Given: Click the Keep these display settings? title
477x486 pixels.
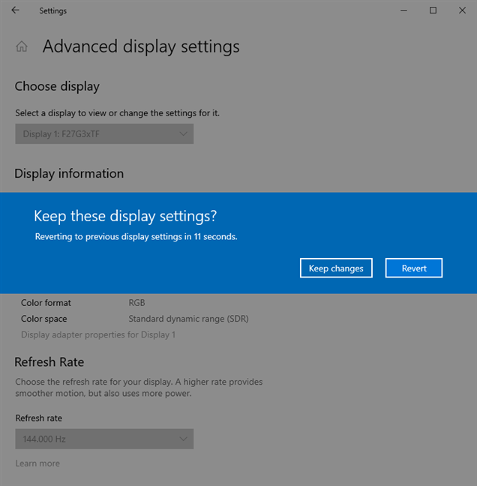Looking at the screenshot, I should (x=125, y=217).
